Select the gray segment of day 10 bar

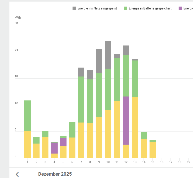pyautogui.click(x=108, y=55)
